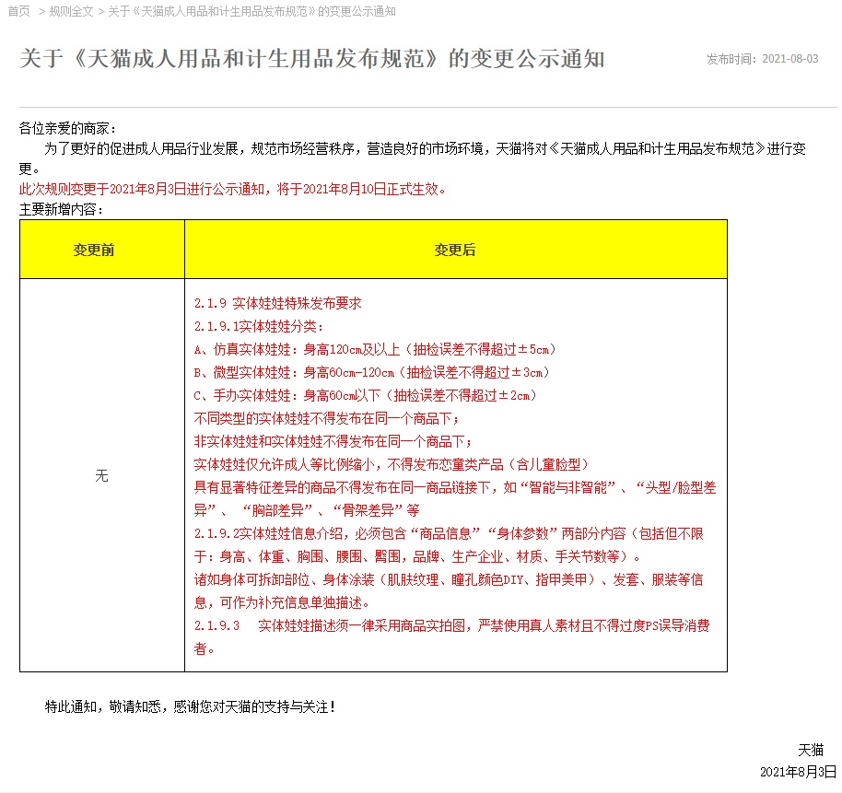
Task: Click item C about height 60cm以下
Action: pos(365,395)
